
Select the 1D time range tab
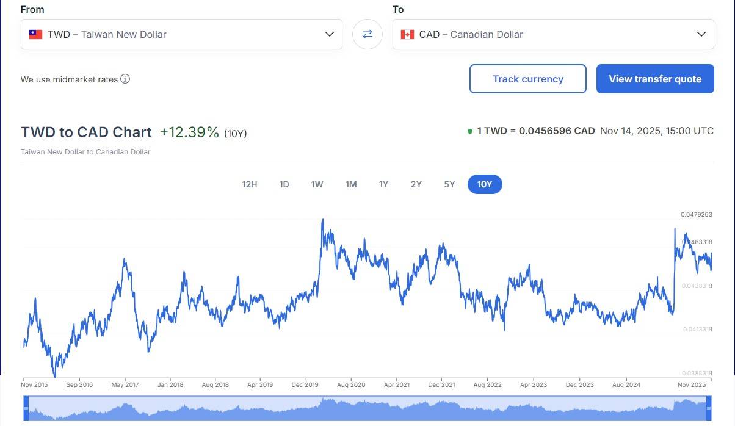(284, 184)
